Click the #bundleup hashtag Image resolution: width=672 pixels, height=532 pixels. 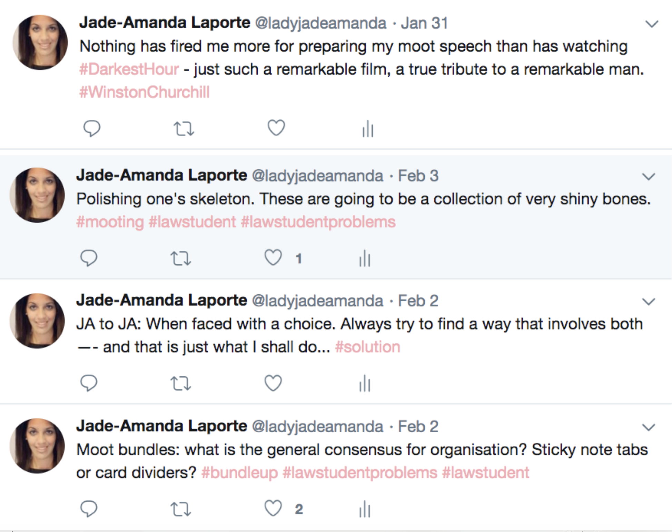(x=239, y=473)
